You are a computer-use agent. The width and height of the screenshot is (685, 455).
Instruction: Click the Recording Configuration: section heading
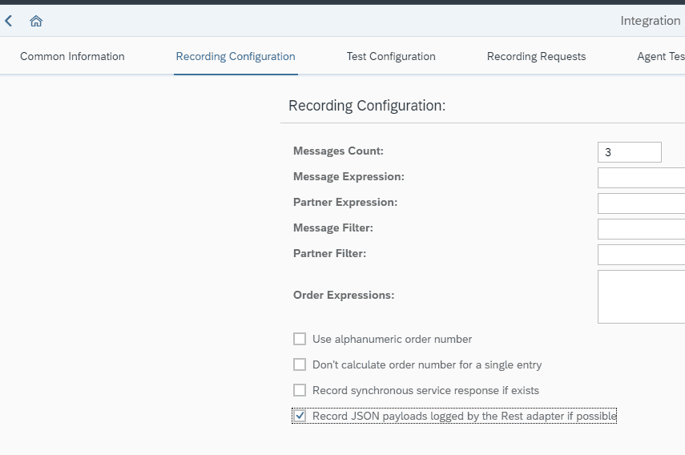(x=367, y=106)
